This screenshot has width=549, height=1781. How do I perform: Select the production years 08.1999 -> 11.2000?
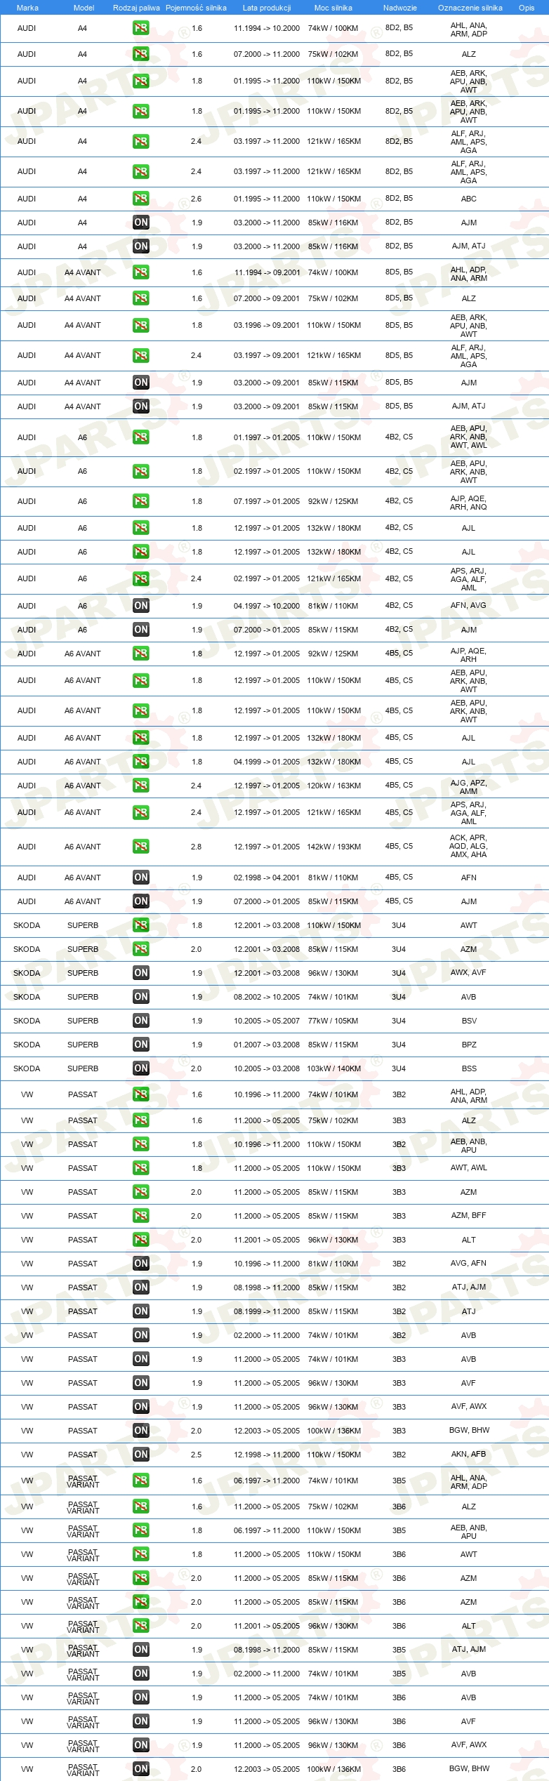[x=267, y=1311]
